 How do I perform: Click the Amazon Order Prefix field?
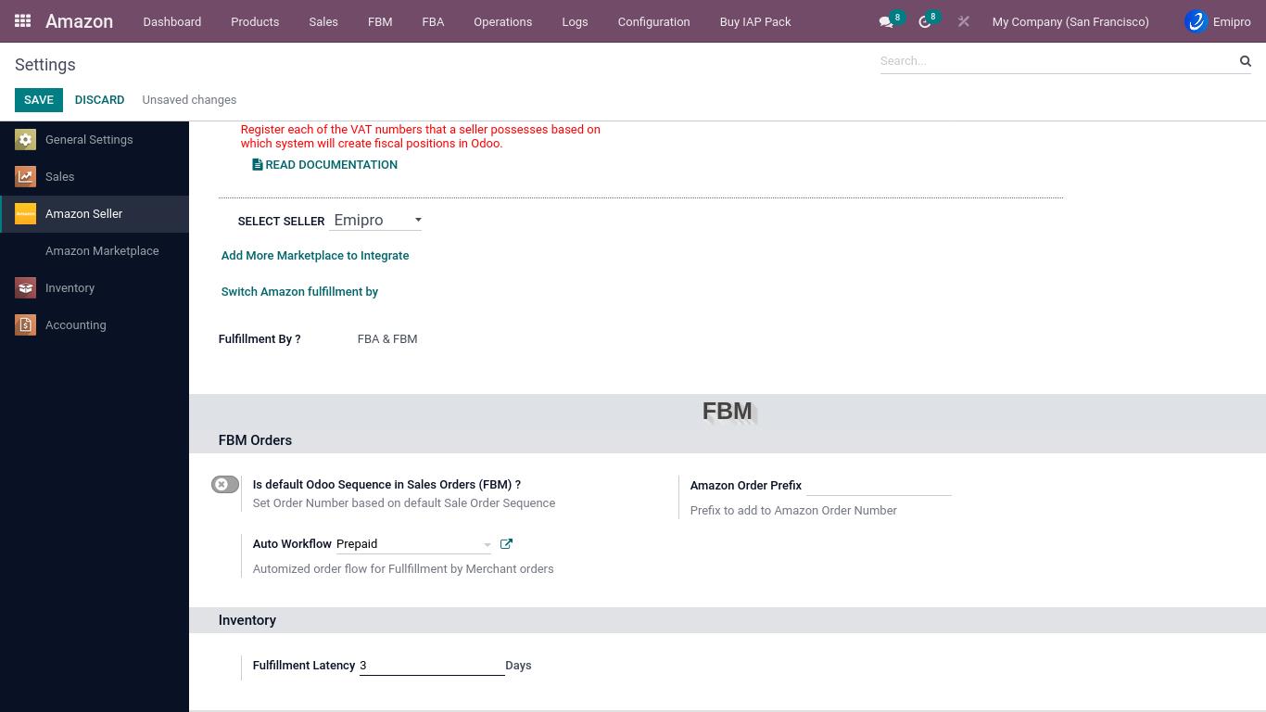pos(879,485)
